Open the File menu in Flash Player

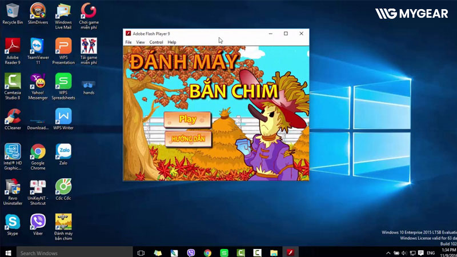(129, 42)
